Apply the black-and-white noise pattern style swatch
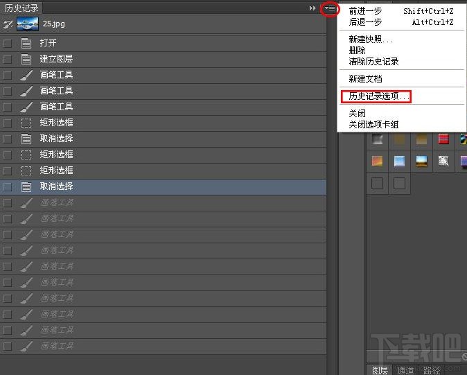 click(443, 161)
